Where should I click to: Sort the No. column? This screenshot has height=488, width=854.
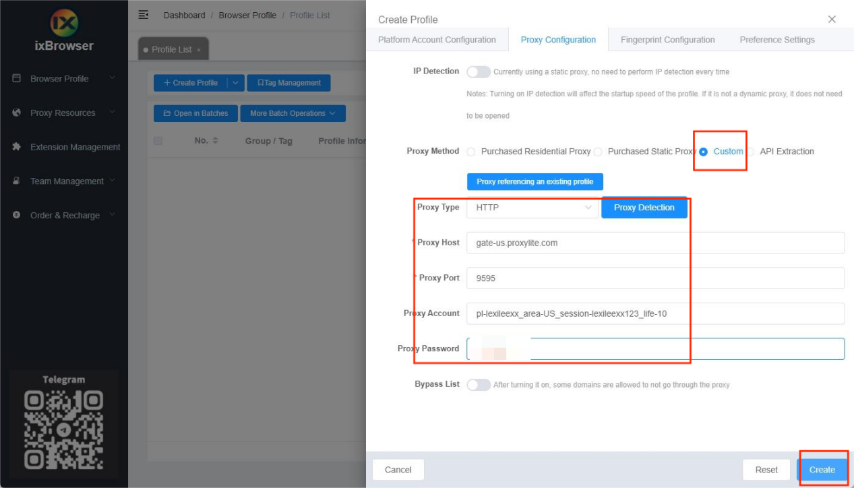pyautogui.click(x=216, y=140)
